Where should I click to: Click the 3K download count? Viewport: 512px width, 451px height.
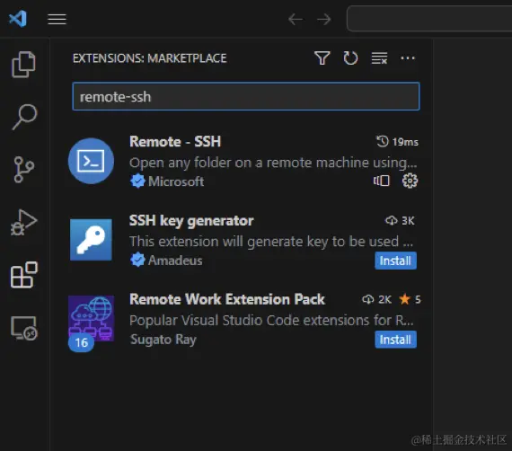pyautogui.click(x=400, y=221)
